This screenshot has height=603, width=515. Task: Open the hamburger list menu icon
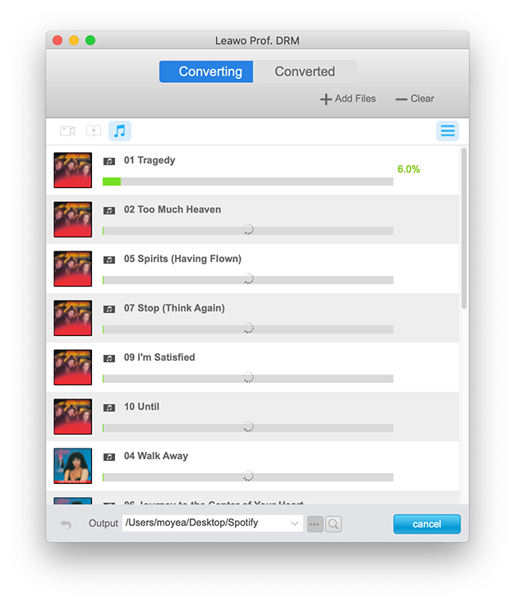447,131
